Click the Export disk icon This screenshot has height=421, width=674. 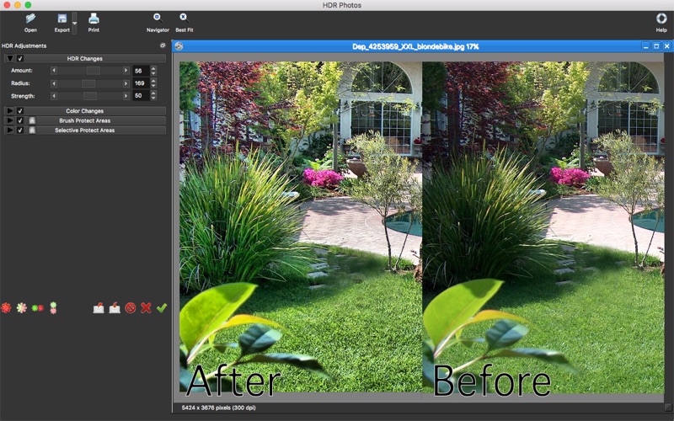pyautogui.click(x=62, y=19)
